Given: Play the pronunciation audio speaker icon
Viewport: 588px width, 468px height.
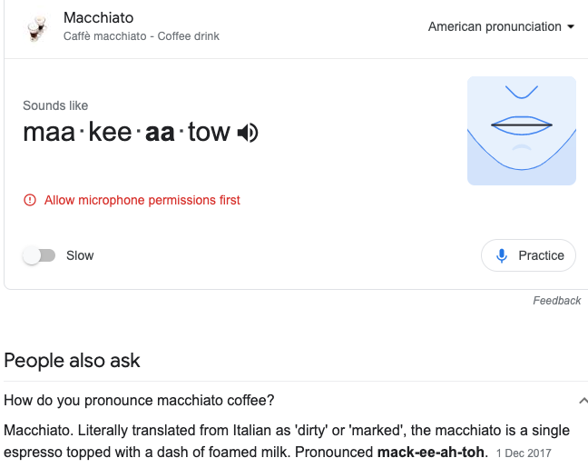Looking at the screenshot, I should [248, 134].
